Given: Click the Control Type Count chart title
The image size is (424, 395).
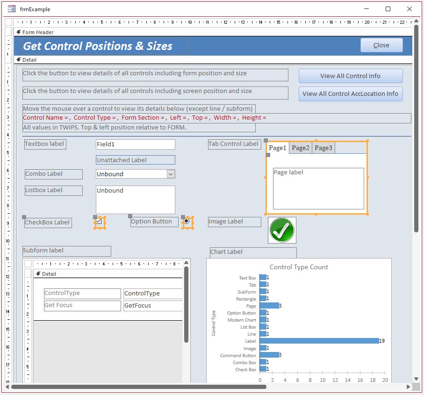Looking at the screenshot, I should (x=299, y=267).
